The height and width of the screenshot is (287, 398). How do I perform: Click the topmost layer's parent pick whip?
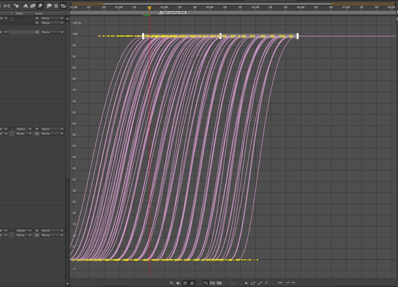[x=37, y=18]
